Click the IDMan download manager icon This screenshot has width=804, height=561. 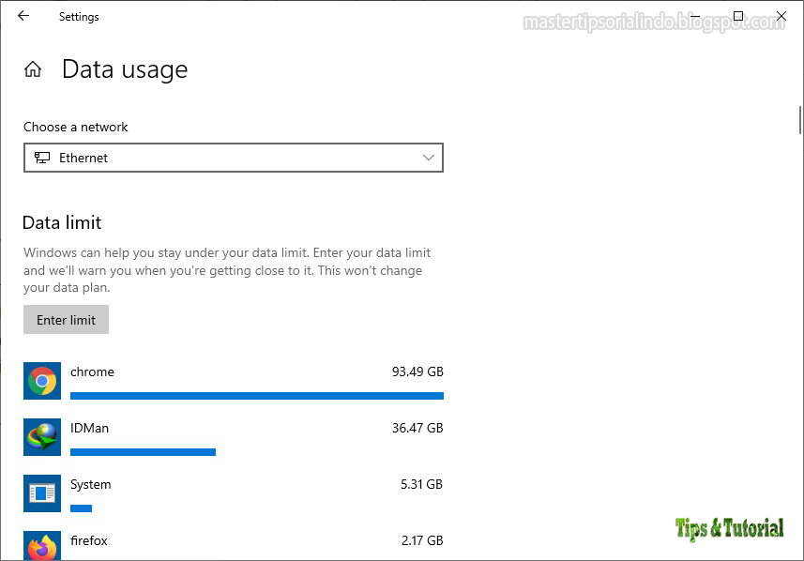41,437
